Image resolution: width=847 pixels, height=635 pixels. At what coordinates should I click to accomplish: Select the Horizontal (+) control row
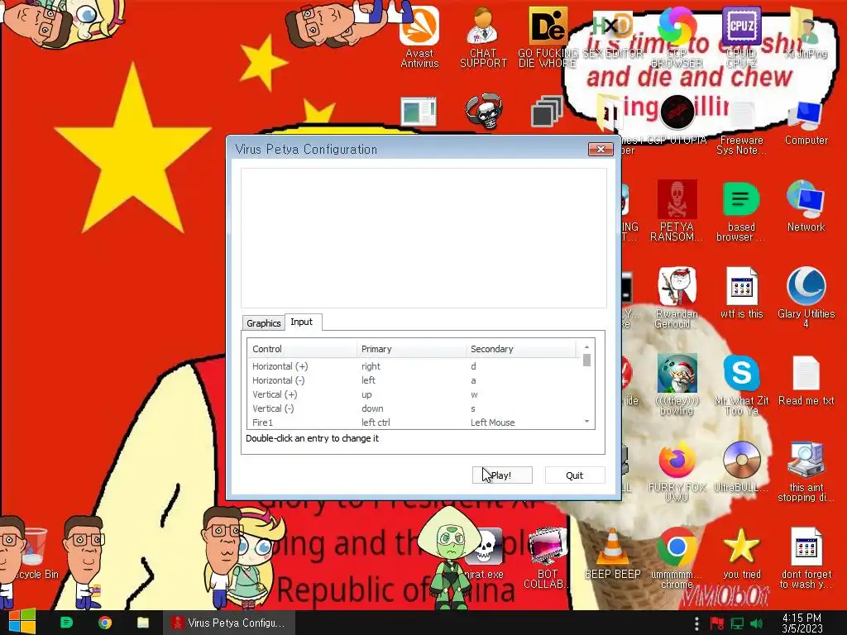tap(414, 366)
